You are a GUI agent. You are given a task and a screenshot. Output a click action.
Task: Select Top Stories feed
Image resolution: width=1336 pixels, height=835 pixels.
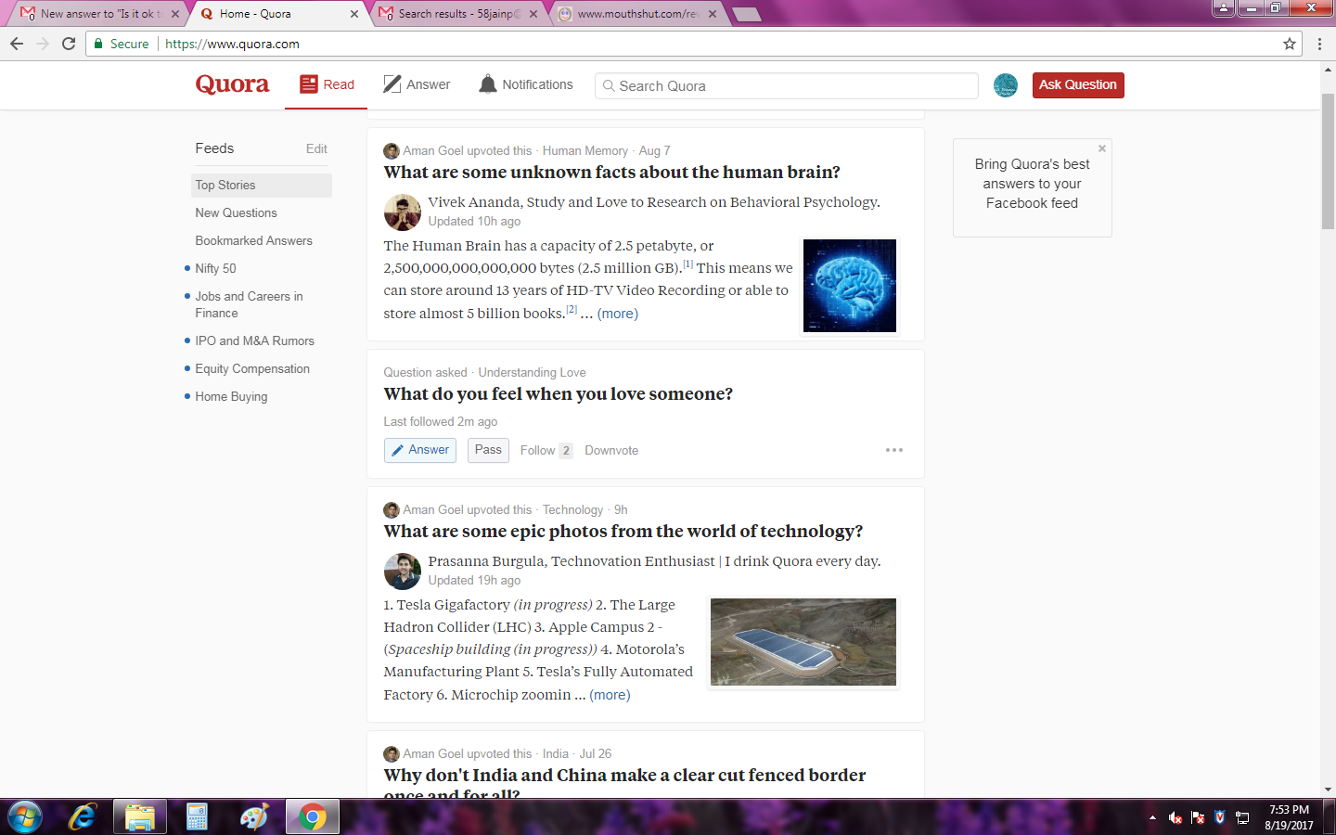tap(262, 185)
